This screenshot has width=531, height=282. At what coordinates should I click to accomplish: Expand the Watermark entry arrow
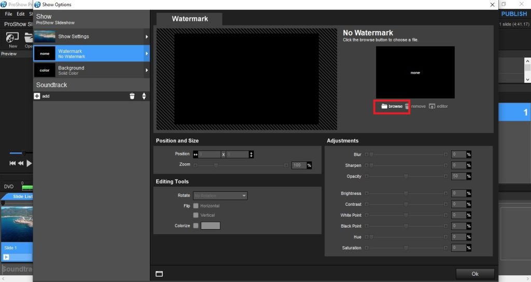pyautogui.click(x=147, y=53)
